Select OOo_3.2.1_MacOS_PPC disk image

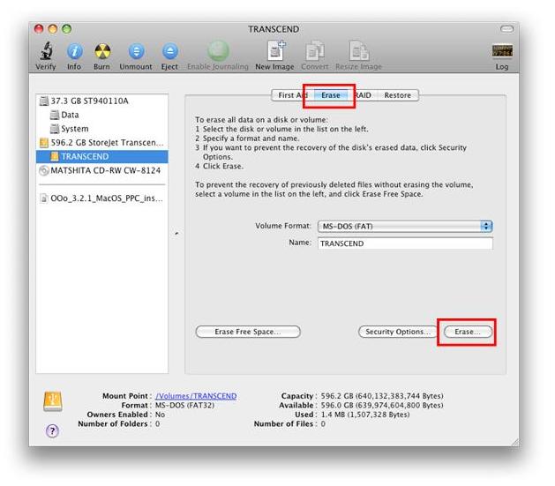pos(102,198)
